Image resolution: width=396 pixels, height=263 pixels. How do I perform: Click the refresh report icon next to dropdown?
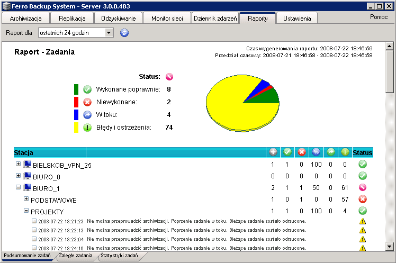pyautogui.click(x=124, y=33)
